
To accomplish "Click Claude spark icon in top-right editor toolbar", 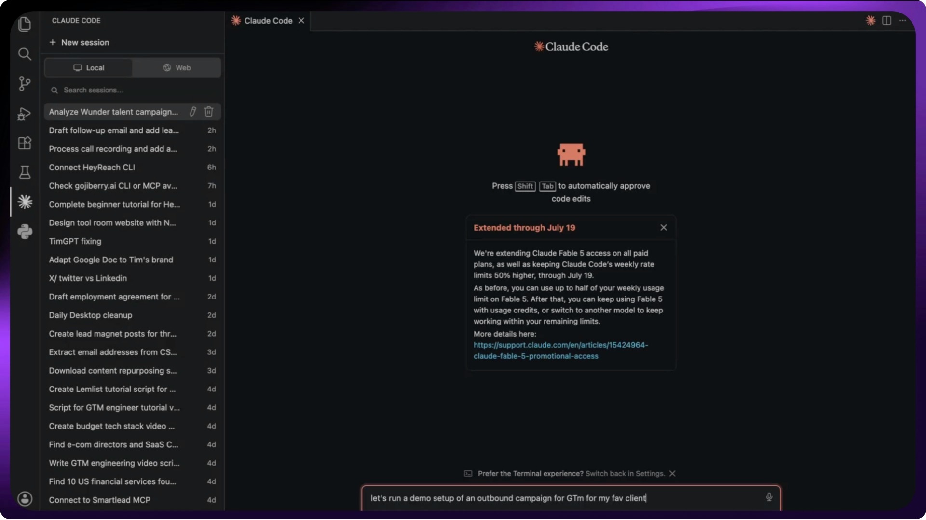I will point(871,20).
